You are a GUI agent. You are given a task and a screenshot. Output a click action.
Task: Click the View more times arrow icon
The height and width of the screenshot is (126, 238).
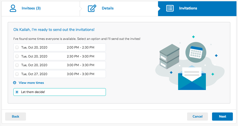pos(15,83)
